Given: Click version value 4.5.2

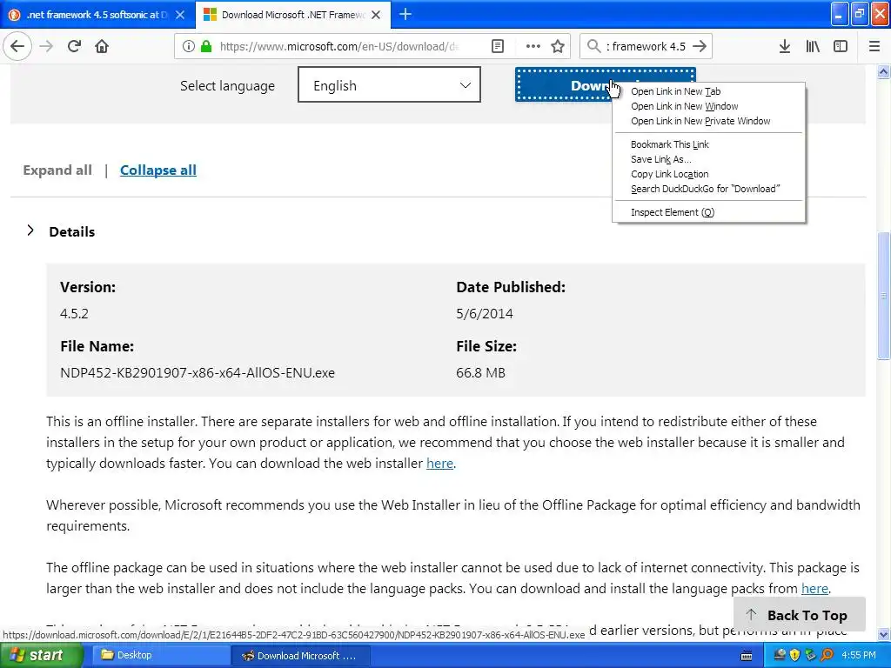Looking at the screenshot, I should pos(74,313).
